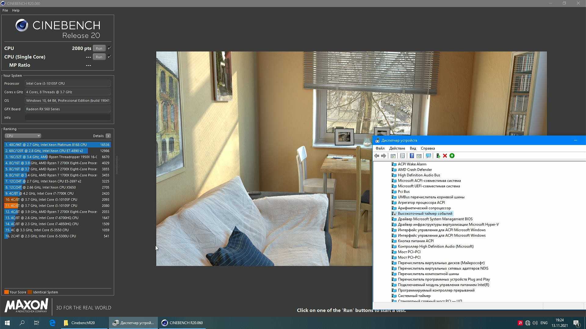Run the CPU multi-core benchmark
The width and height of the screenshot is (586, 329).
[x=99, y=48]
